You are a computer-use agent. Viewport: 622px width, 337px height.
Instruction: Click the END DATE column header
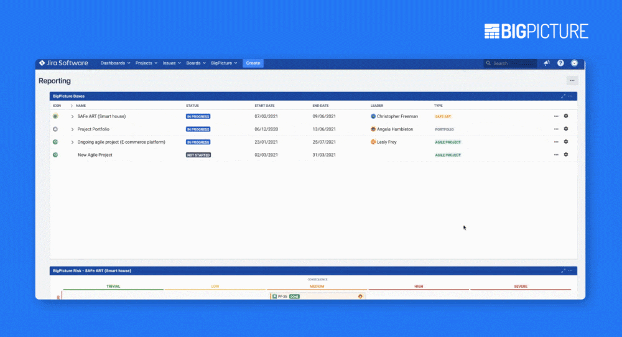pyautogui.click(x=320, y=106)
